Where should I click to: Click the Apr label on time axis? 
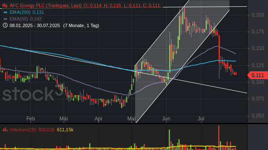(x=99, y=119)
